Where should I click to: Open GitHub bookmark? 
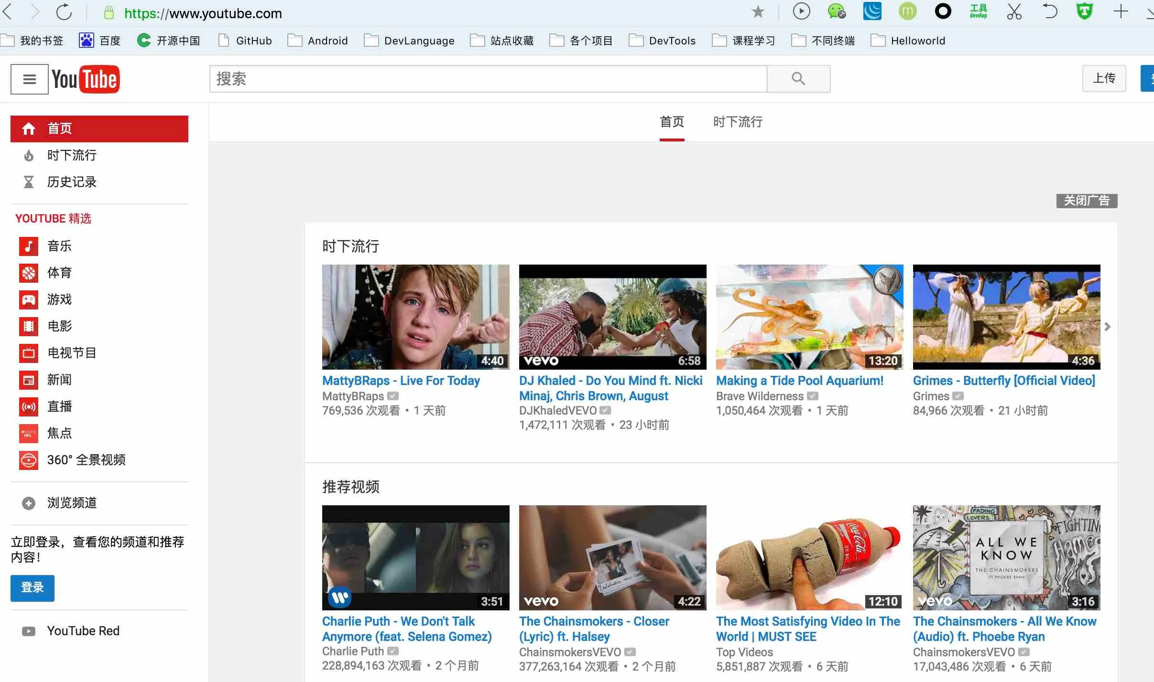pyautogui.click(x=245, y=41)
